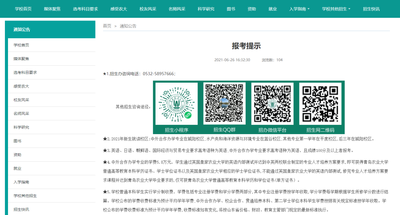Click the 首页 breadcrumb link
The width and height of the screenshot is (400, 215).
(107, 26)
